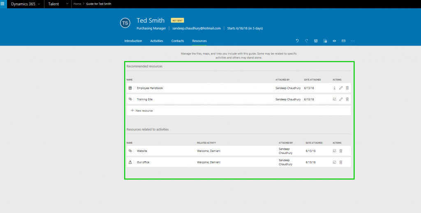Click Welcome, Damien! in Website row
This screenshot has width=421, height=213.
208,151
